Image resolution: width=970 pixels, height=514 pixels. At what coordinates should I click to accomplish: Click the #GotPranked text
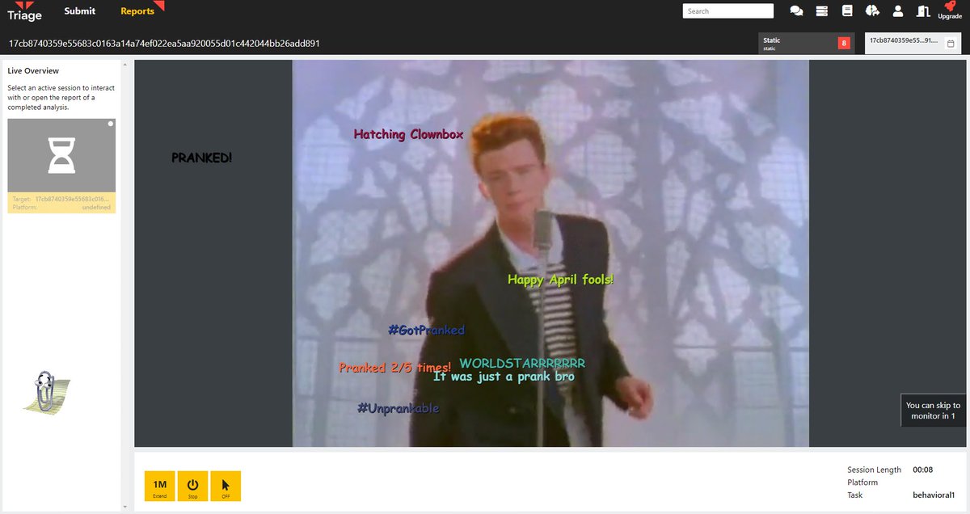coord(427,330)
